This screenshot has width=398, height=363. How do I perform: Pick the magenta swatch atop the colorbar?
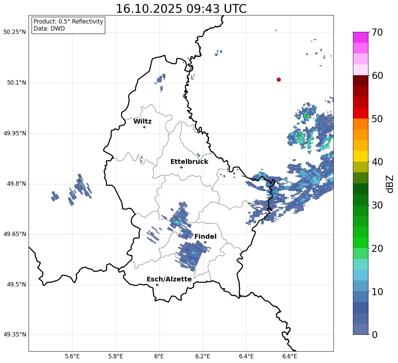coord(360,38)
